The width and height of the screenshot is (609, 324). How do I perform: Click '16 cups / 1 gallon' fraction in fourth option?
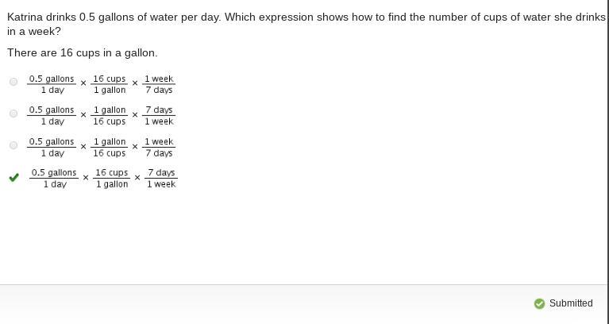112,179
